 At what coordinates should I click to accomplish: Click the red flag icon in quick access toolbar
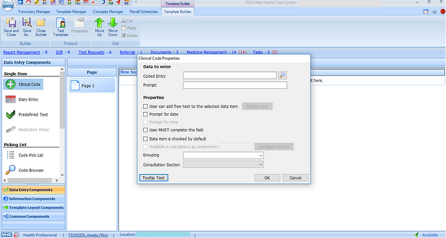coord(118,2)
